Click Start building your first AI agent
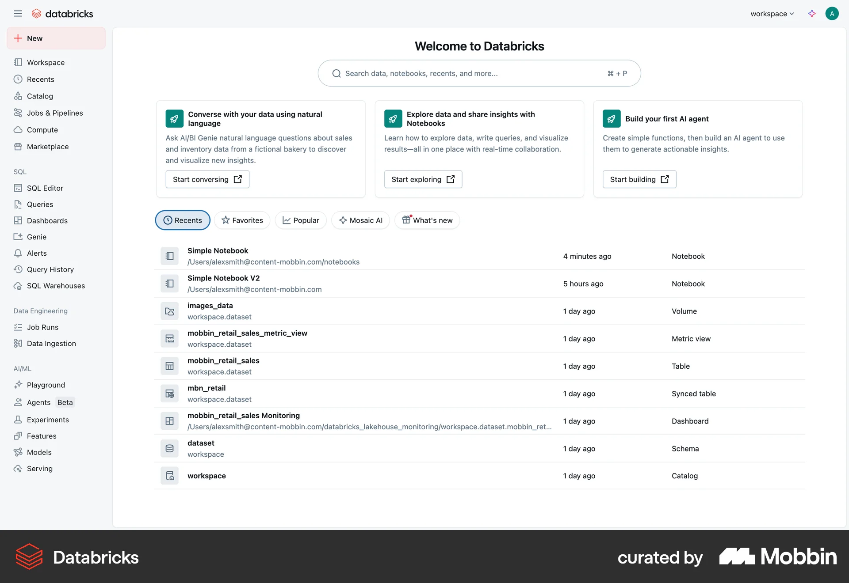This screenshot has width=849, height=583. click(639, 179)
